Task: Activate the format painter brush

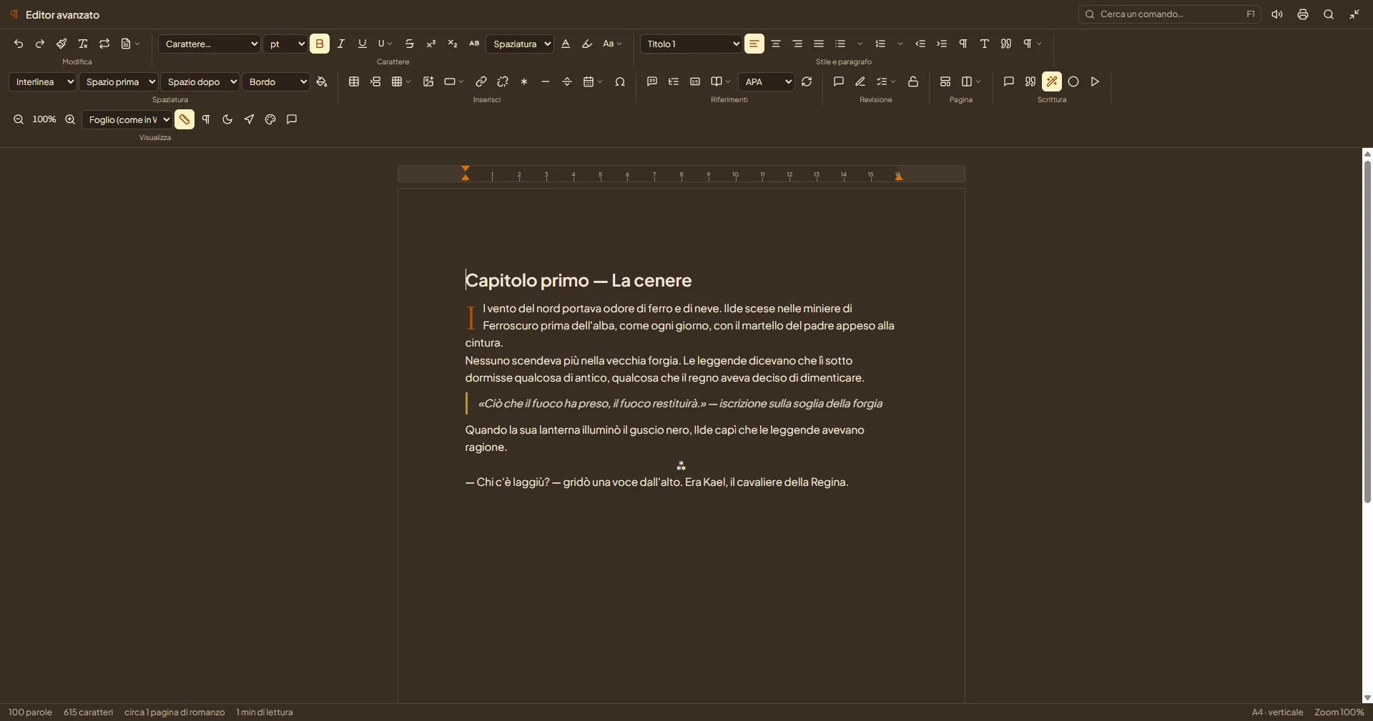Action: [61, 44]
